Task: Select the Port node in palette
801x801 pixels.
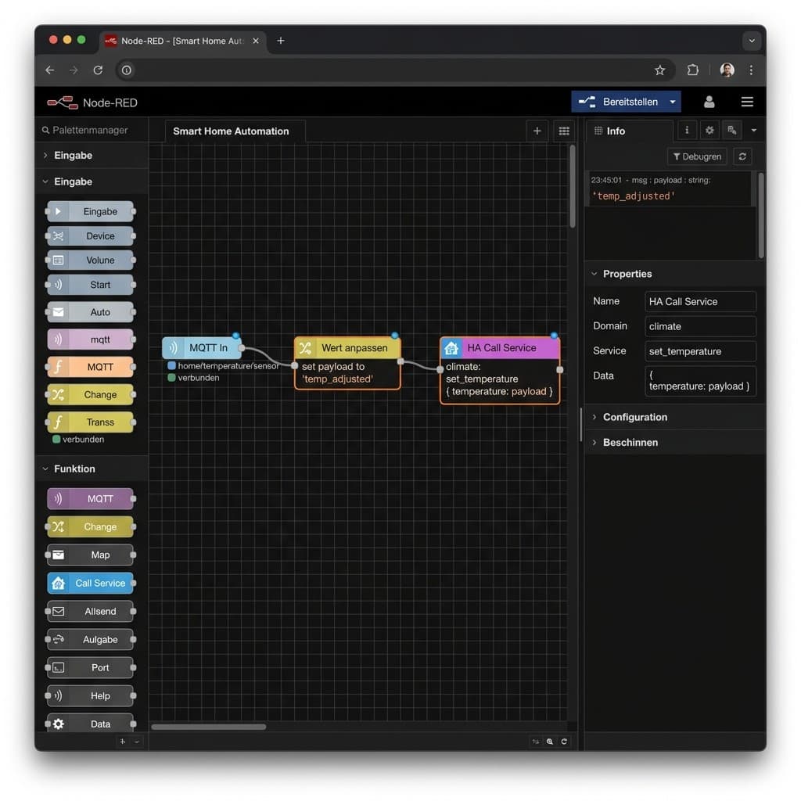Action: click(x=91, y=668)
